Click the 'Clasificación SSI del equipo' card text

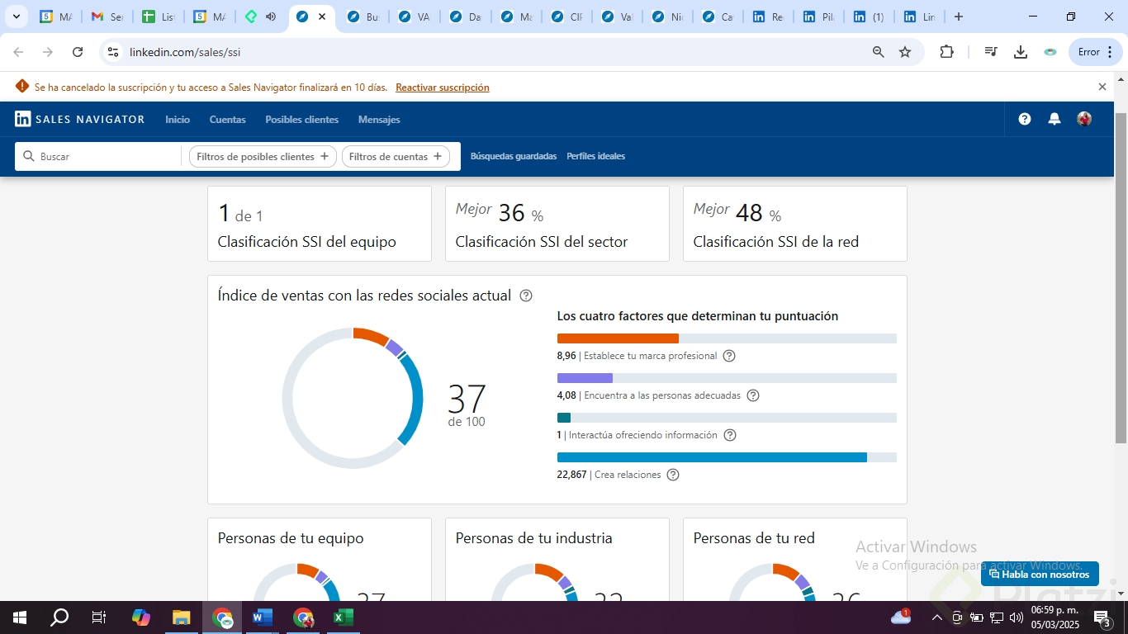point(307,242)
